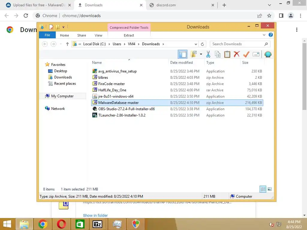The image size is (307, 230).
Task: Open dropdown arrow beside folder options icon
Action: tap(201, 54)
